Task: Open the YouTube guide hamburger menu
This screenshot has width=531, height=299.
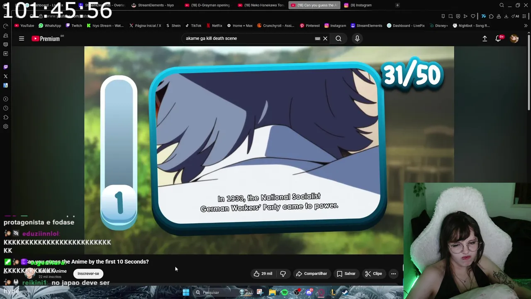Action: tap(22, 39)
